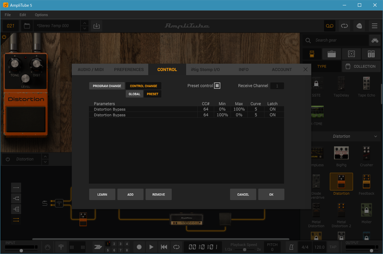Viewport: 383px width, 254px height.
Task: Switch to the INFO tab
Action: click(243, 70)
